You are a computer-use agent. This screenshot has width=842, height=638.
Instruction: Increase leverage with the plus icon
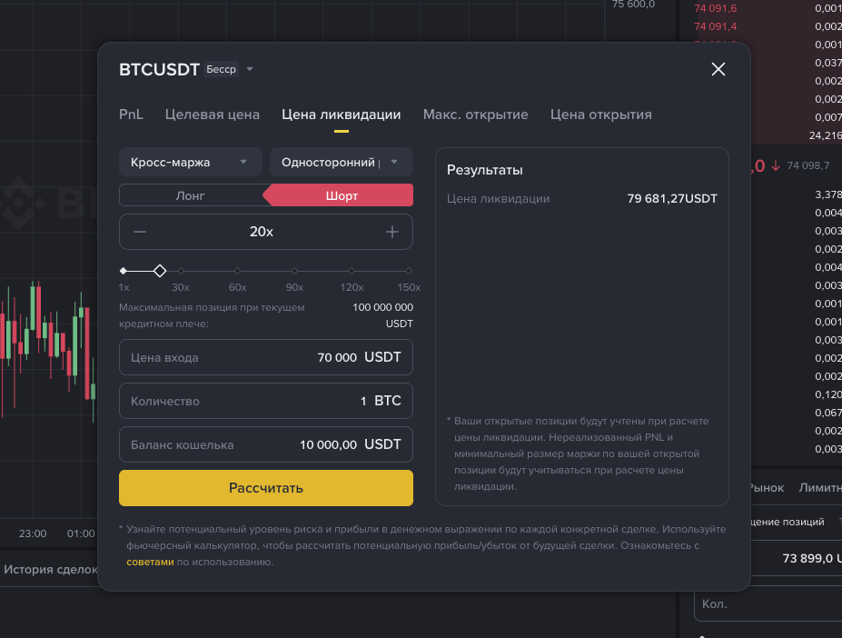[x=392, y=232]
